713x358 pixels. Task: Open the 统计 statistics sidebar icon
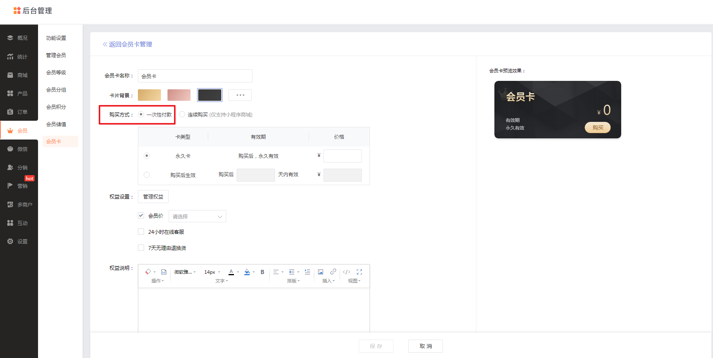10,57
